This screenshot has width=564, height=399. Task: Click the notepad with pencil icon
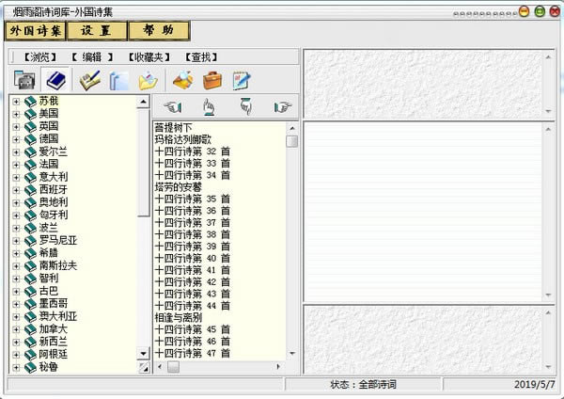242,80
